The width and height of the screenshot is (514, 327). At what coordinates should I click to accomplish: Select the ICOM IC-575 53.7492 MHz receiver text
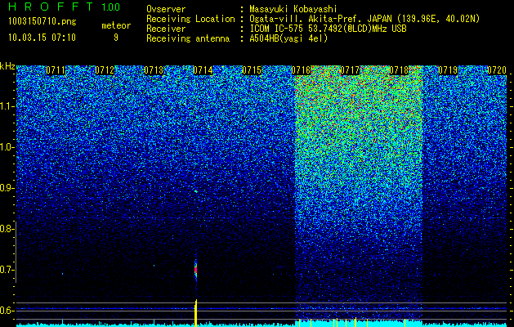328,29
